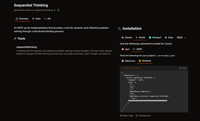Expand the more clients dropdown chevron
The height and width of the screenshot is (121, 200).
click(x=185, y=37)
